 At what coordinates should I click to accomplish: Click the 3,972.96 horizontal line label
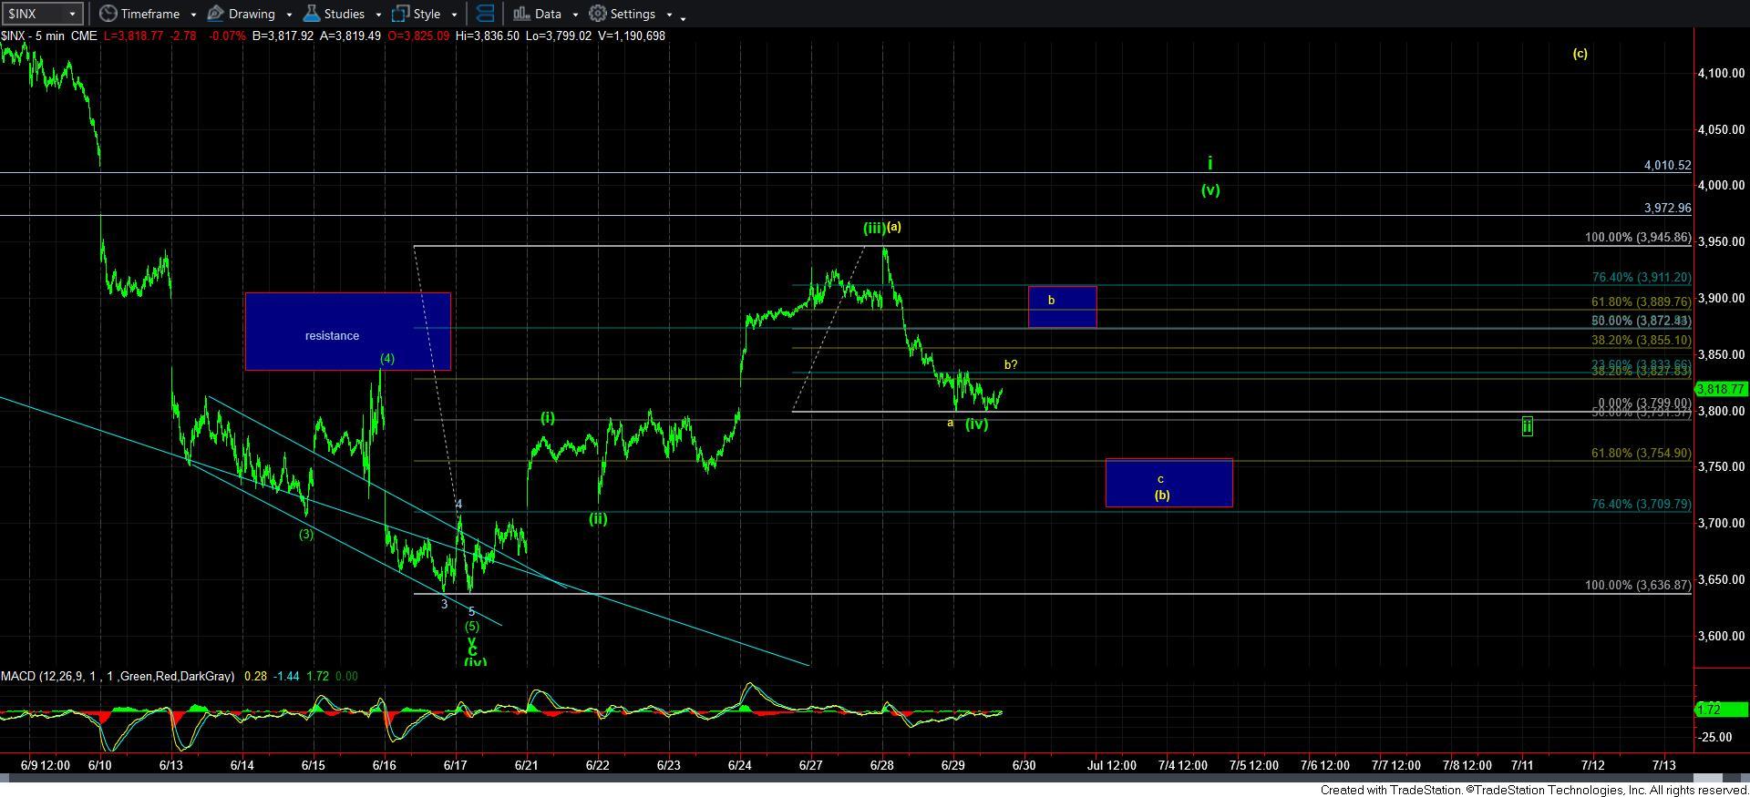click(x=1667, y=208)
